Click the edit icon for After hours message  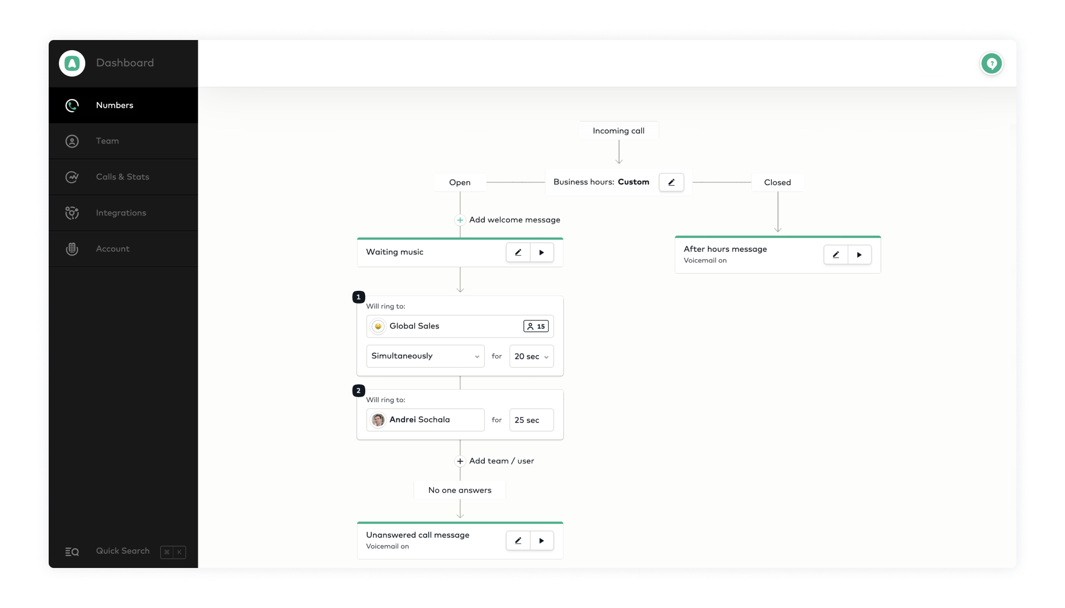coord(835,254)
